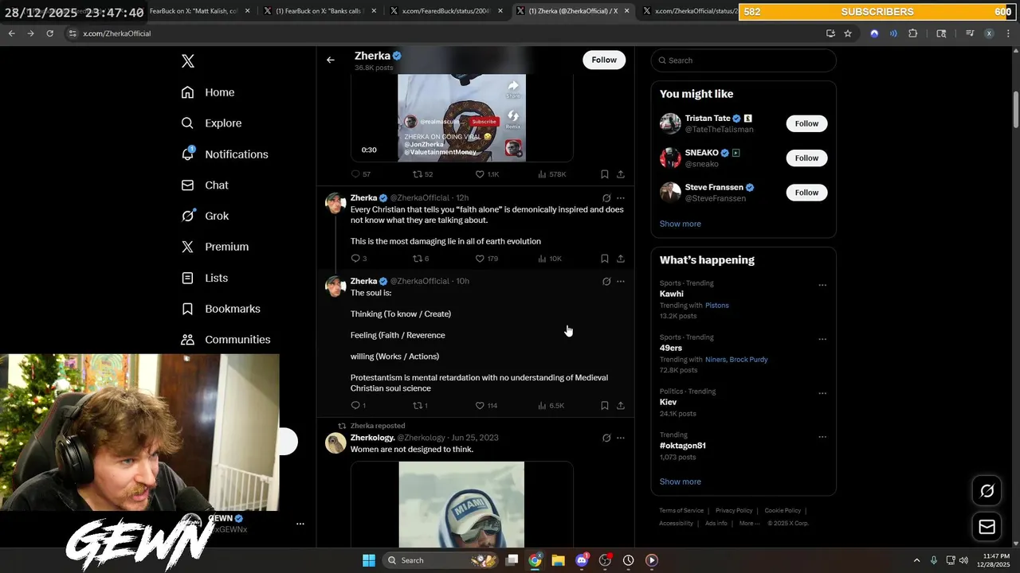Reload the page in Chrome toolbar
1020x573 pixels.
tap(49, 33)
